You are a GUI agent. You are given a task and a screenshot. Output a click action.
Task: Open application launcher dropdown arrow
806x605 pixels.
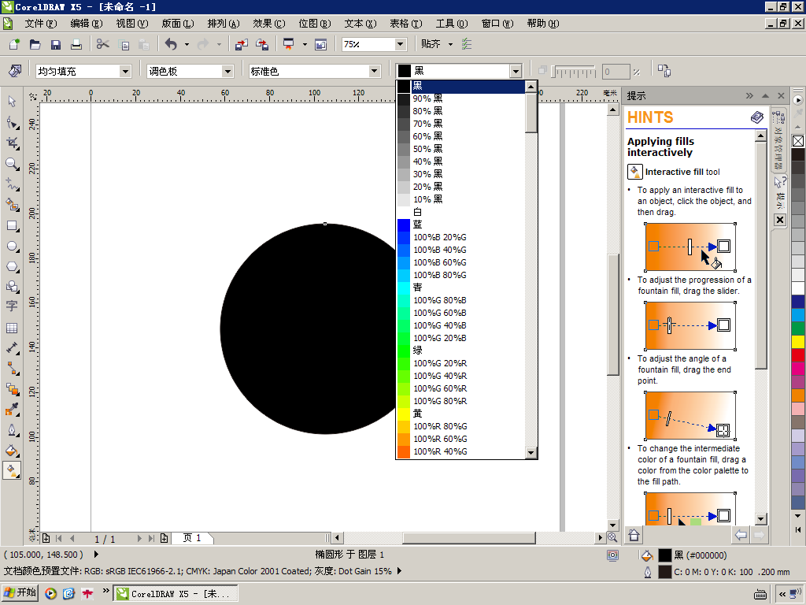click(305, 44)
